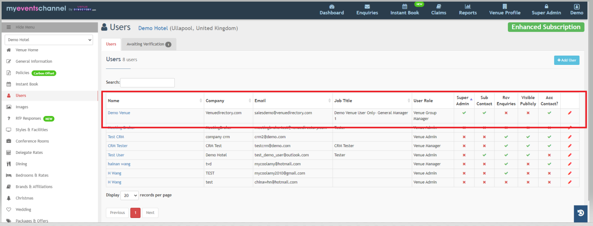The image size is (593, 226).
Task: Toggle Rcv Enquiries for Demo Venue
Action: (506, 113)
